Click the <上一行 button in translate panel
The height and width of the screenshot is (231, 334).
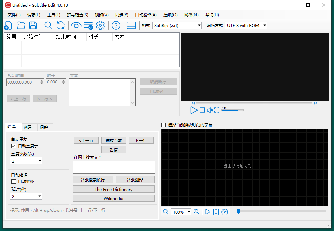tap(86, 140)
